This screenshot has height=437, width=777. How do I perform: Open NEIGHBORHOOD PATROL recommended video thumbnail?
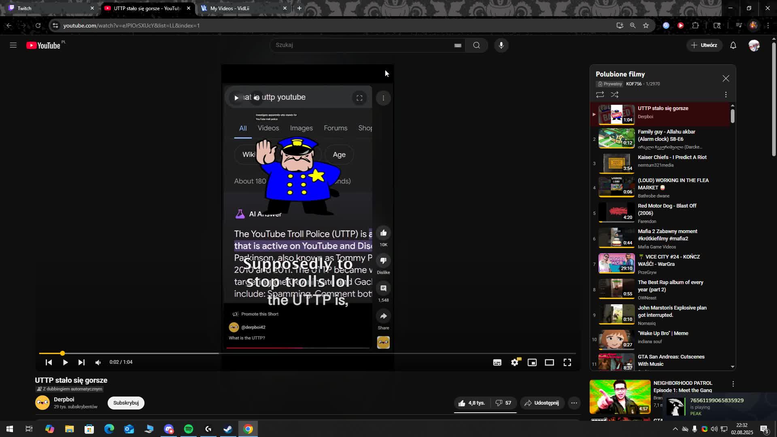620,397
